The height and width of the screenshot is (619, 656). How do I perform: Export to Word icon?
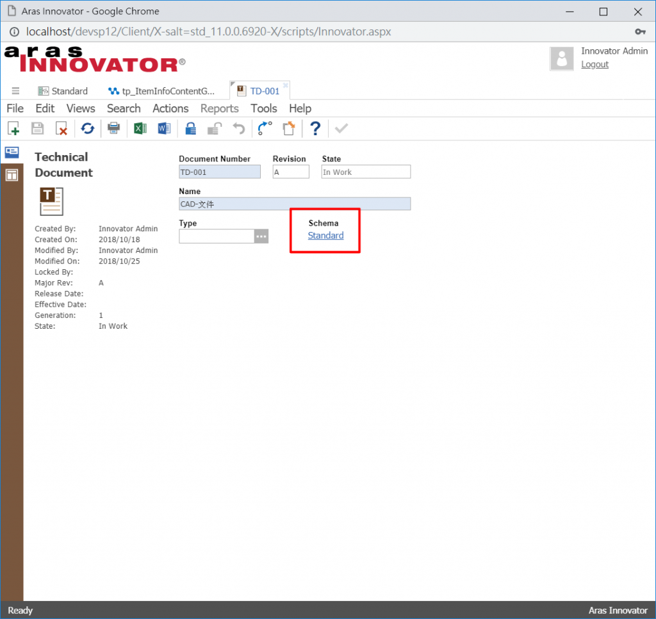[164, 129]
